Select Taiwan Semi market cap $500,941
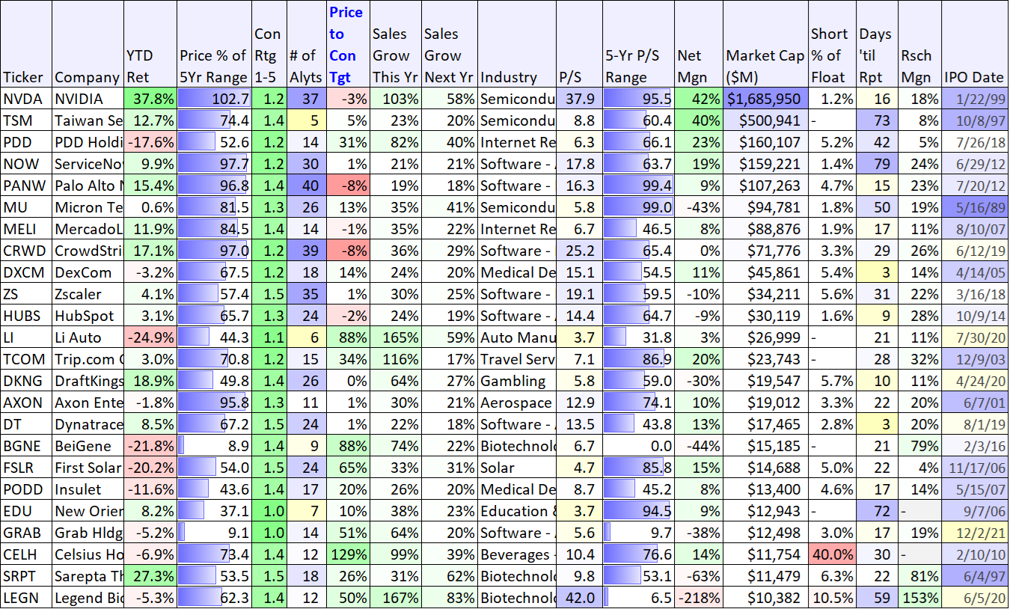This screenshot has height=609, width=1010. 765,120
